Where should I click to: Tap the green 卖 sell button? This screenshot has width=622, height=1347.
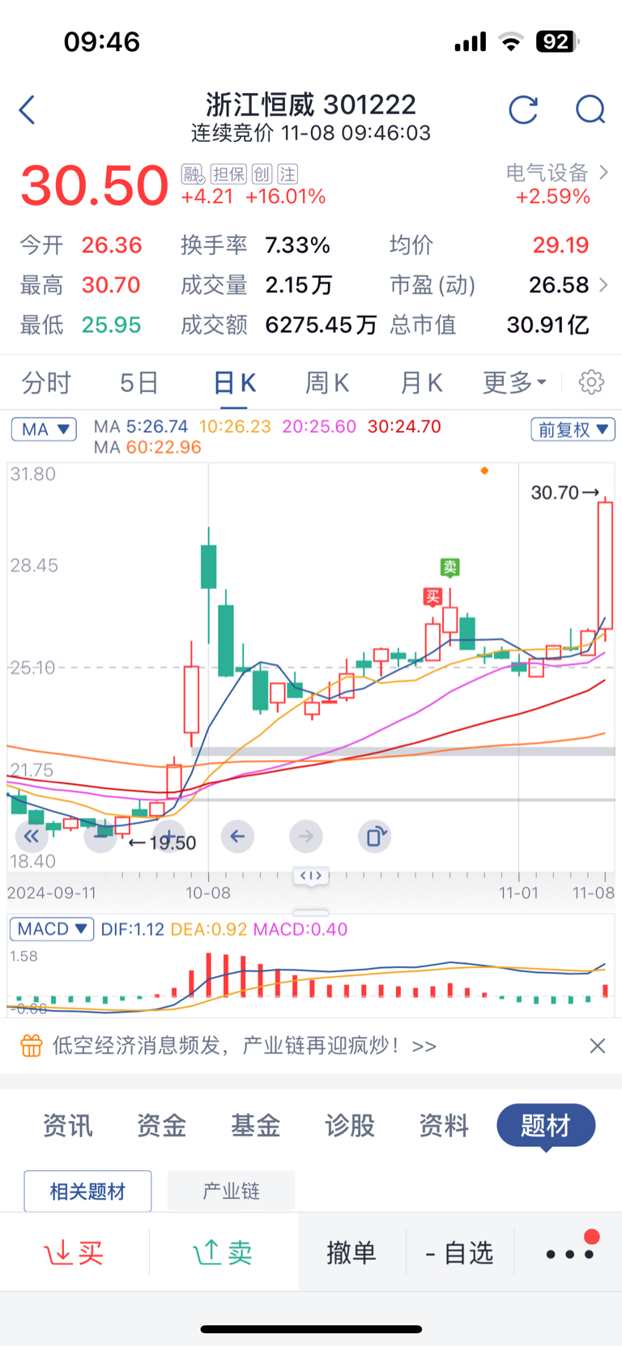point(224,1252)
